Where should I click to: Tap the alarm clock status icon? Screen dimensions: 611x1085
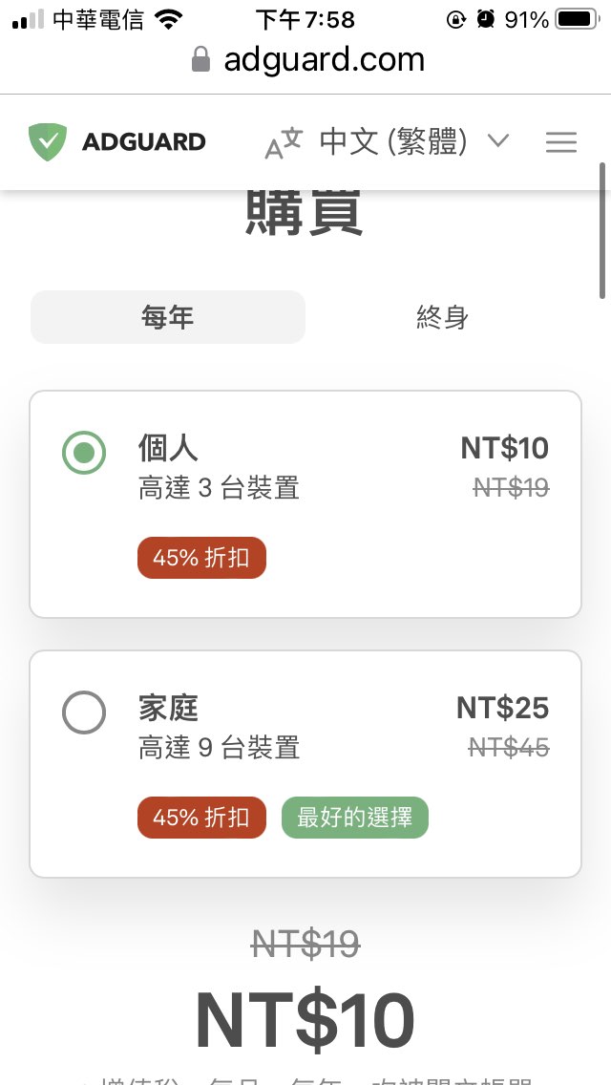click(x=485, y=19)
